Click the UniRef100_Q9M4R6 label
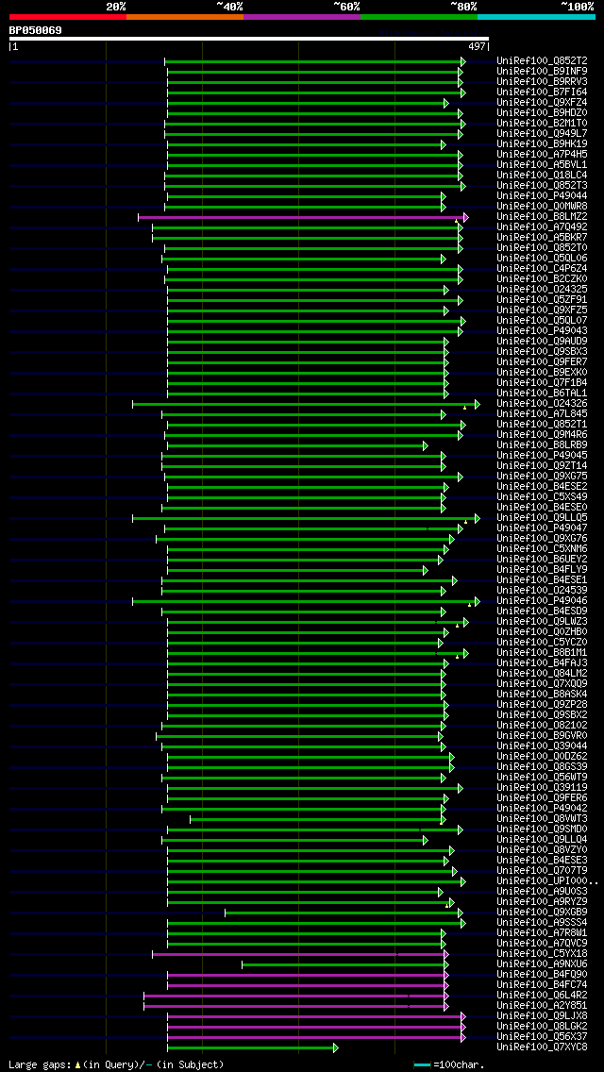The height and width of the screenshot is (1072, 604). 542,436
